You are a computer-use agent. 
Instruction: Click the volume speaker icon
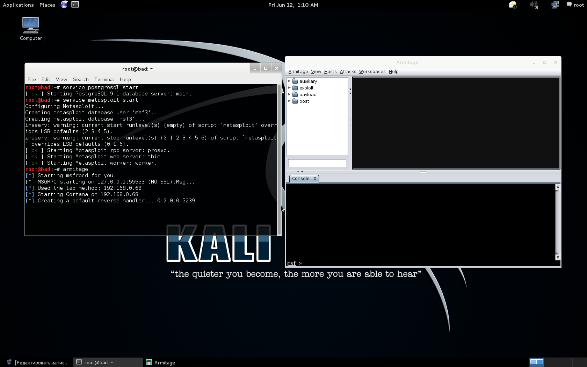(533, 5)
